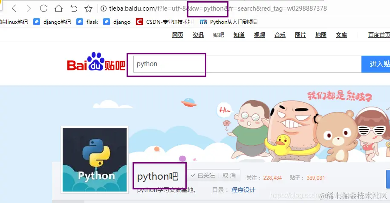Open the browser home page icon
The height and width of the screenshot is (203, 390).
tap(58, 8)
